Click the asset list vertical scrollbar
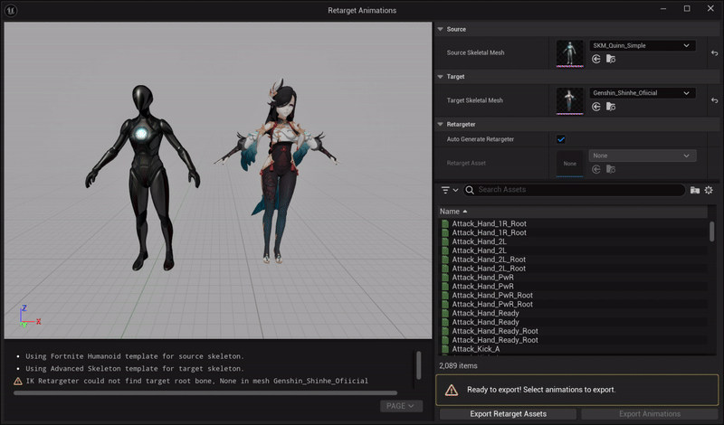Screen dimensions: 724x425 (711, 231)
